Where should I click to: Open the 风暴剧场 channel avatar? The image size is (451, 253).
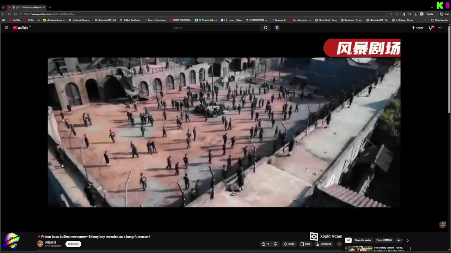pos(40,244)
